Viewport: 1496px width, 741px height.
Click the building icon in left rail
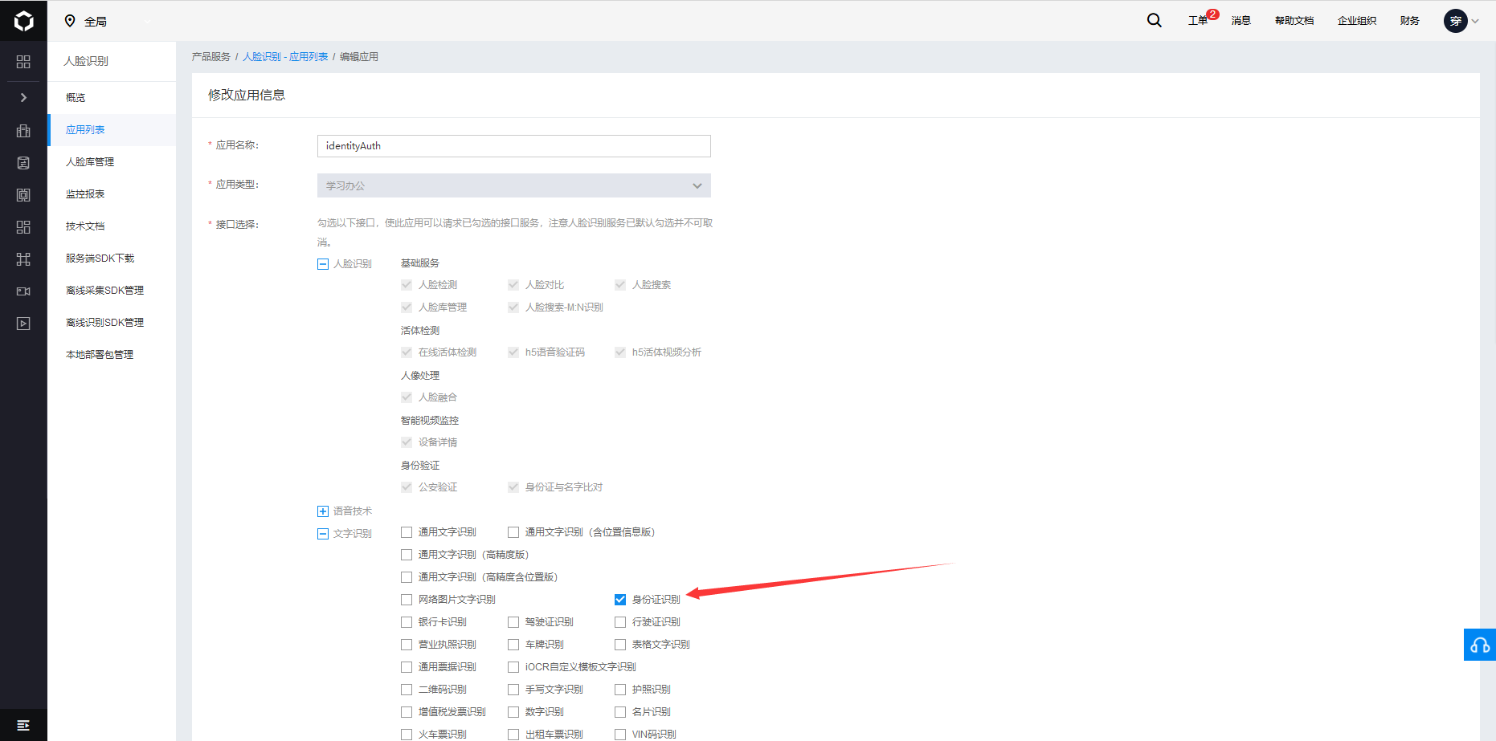click(x=23, y=131)
